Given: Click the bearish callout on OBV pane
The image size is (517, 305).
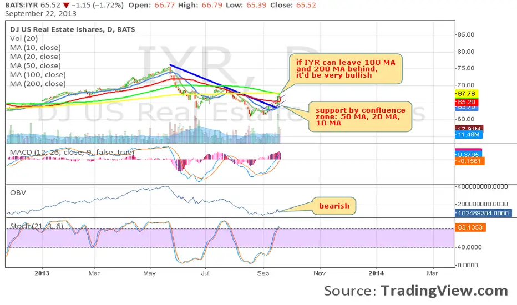Looking at the screenshot, I should coord(334,206).
